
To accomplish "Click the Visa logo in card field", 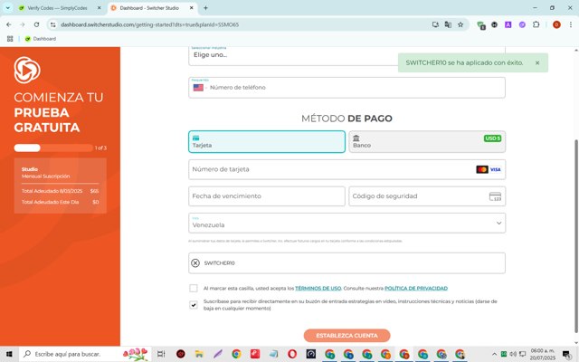I will 495,169.
